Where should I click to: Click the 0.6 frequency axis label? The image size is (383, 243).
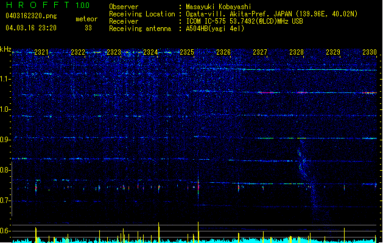(5, 231)
